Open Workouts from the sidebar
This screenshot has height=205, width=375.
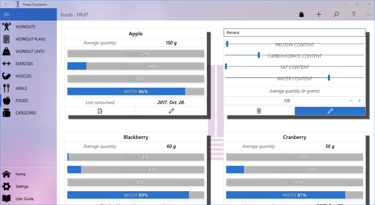(28, 27)
